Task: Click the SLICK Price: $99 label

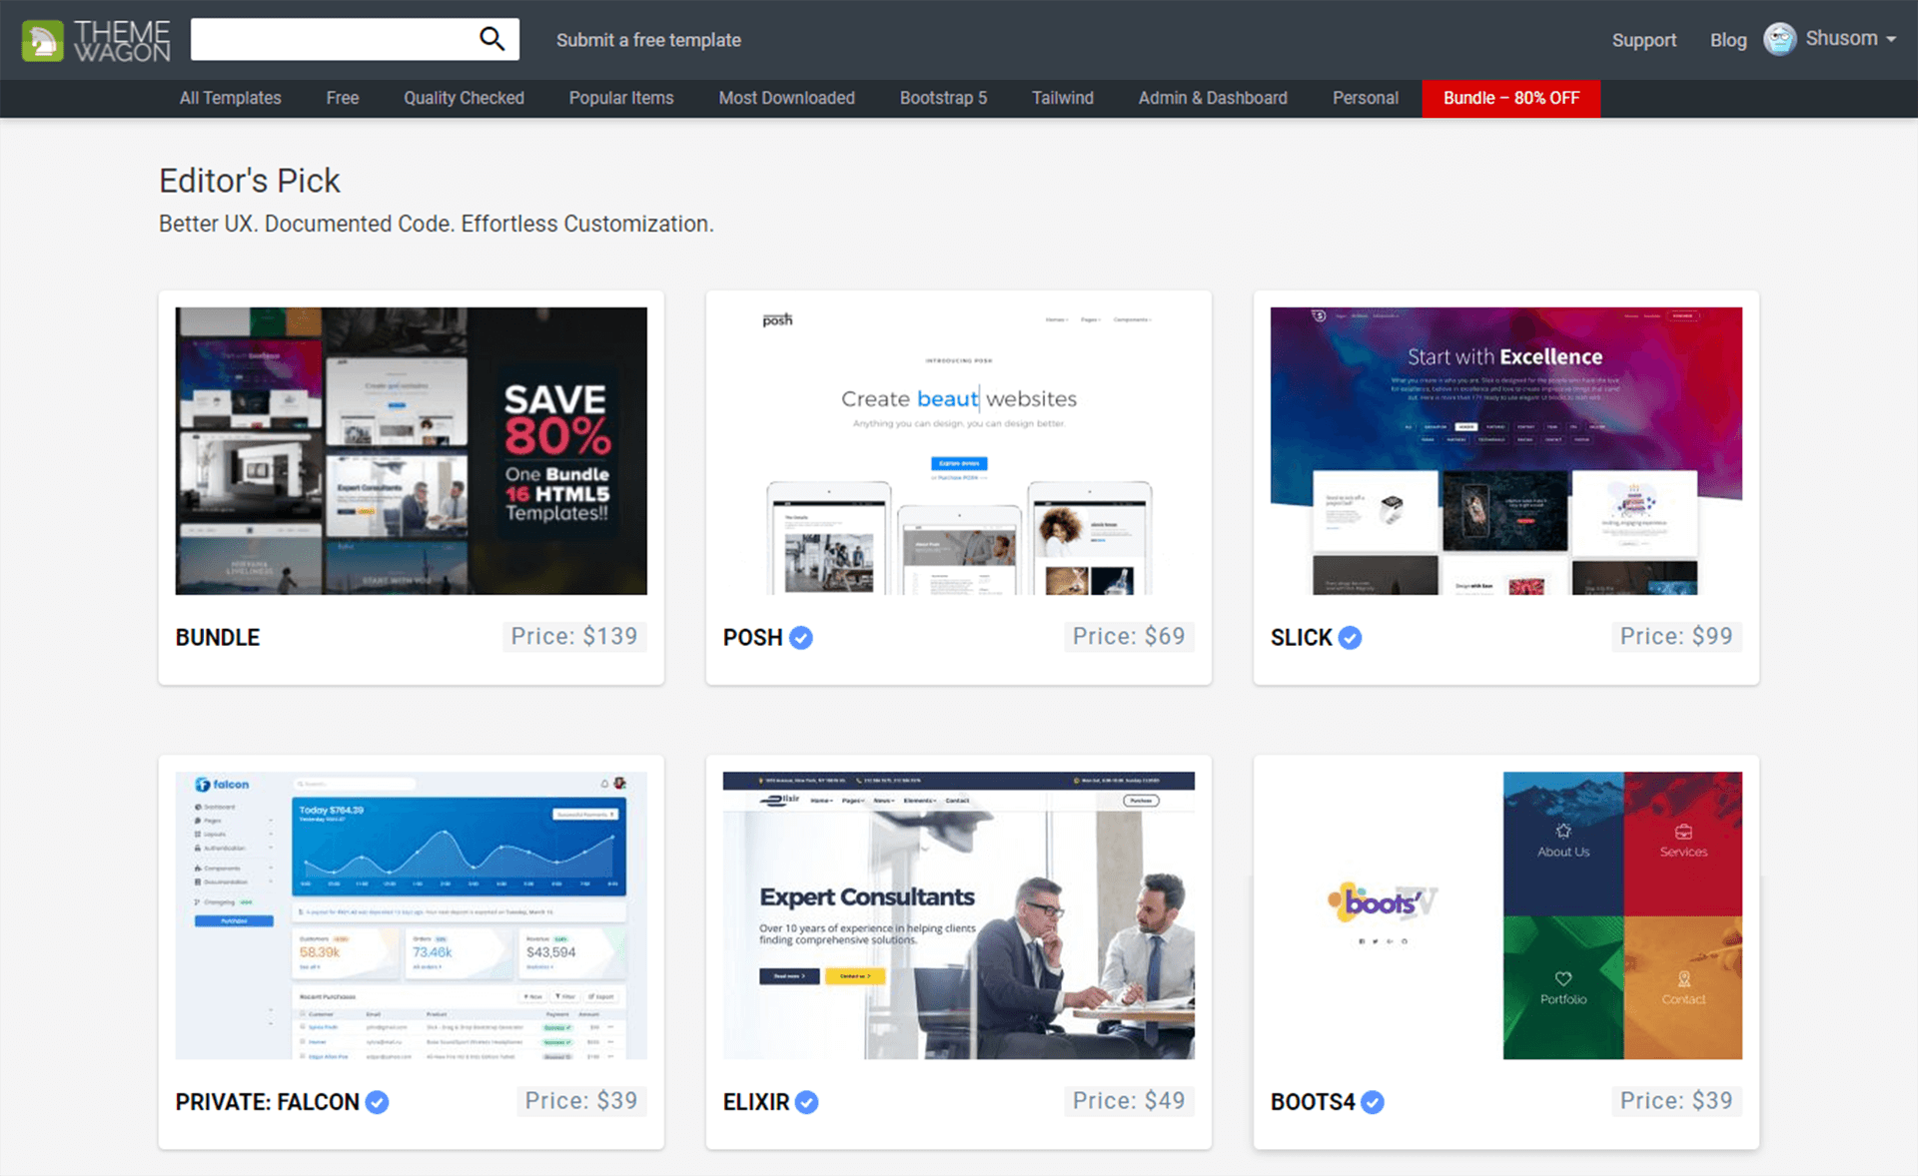Action: (x=1675, y=637)
